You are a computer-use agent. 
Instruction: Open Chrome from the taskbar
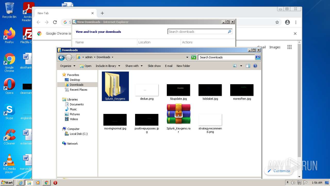46,183
